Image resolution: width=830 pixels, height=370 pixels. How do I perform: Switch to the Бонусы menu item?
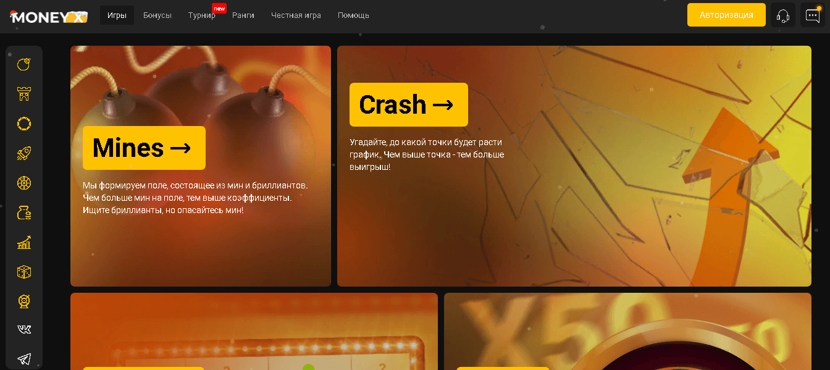[x=157, y=15]
